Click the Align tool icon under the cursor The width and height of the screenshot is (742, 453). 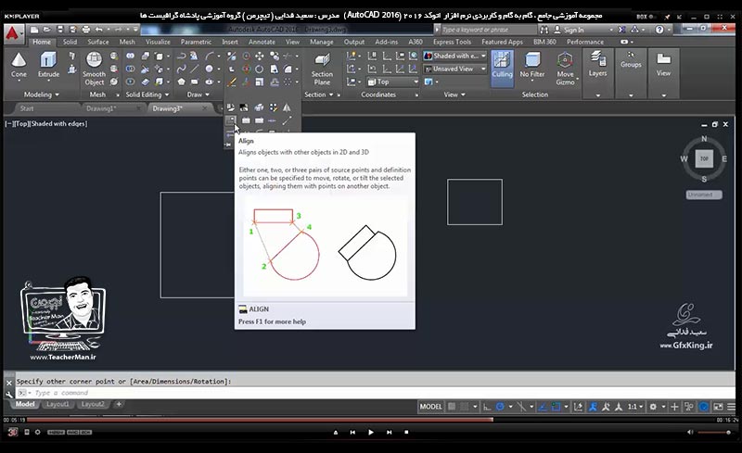pos(230,120)
